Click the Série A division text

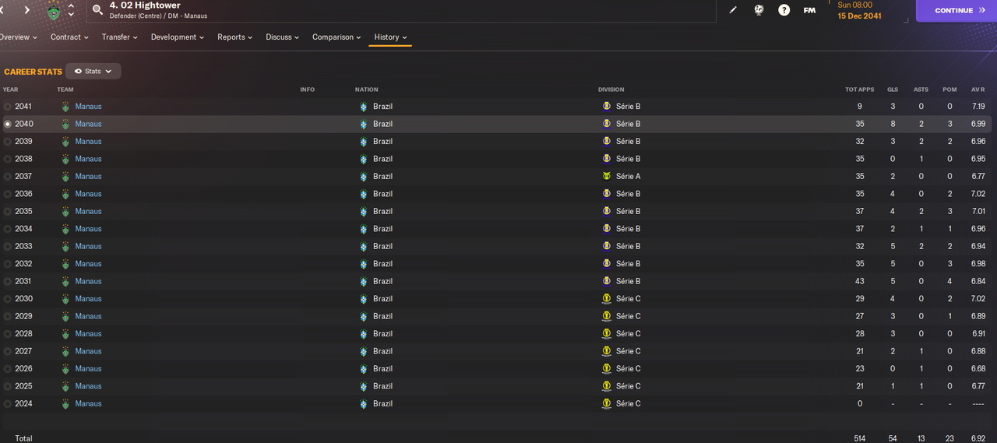628,177
